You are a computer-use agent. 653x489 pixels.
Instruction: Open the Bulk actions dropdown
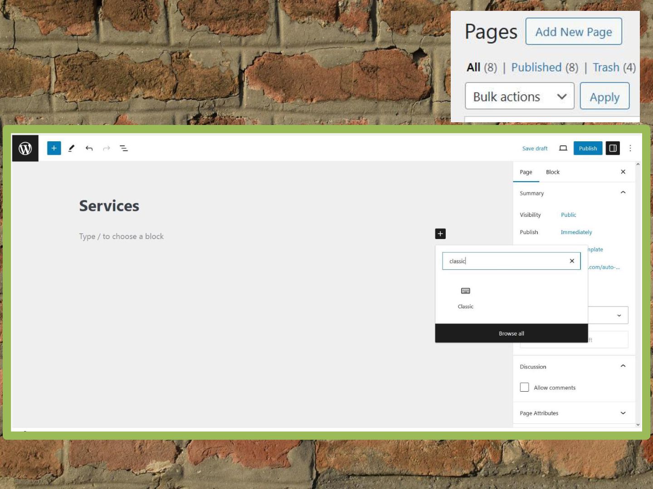click(520, 96)
